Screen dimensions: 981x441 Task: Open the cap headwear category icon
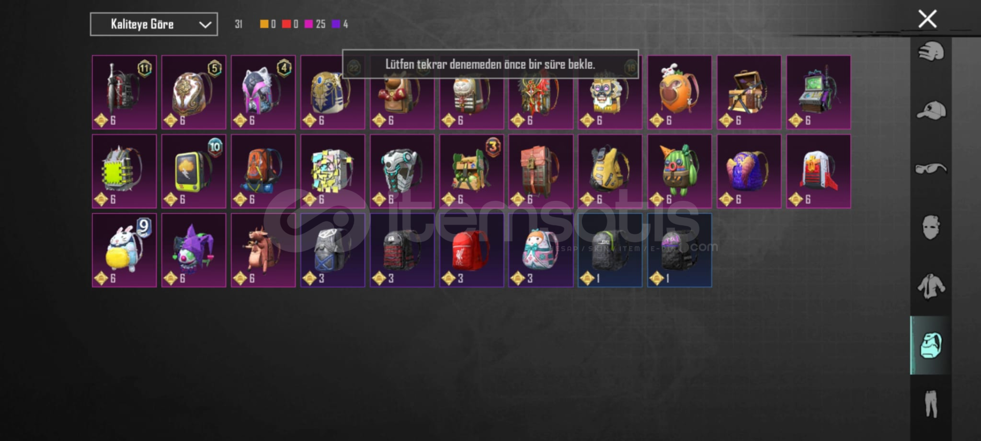(x=930, y=110)
